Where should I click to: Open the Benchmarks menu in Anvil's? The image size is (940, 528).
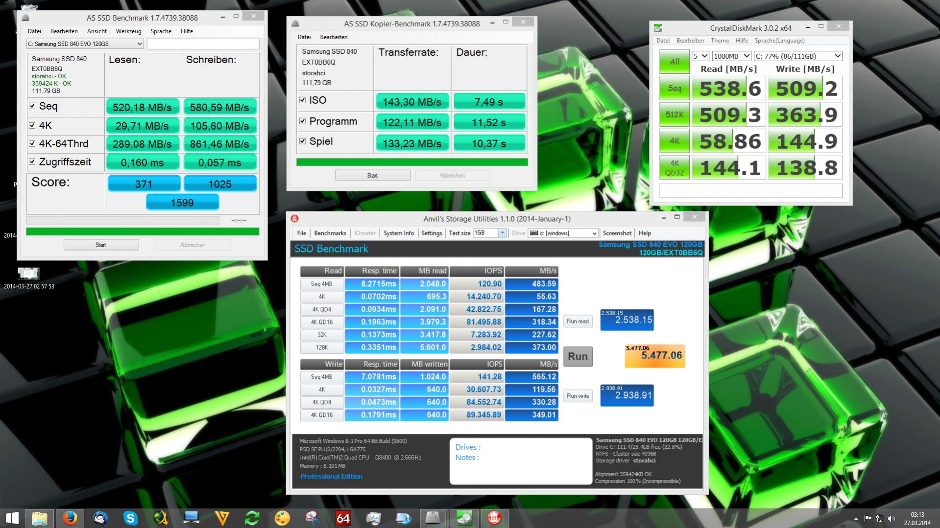330,233
